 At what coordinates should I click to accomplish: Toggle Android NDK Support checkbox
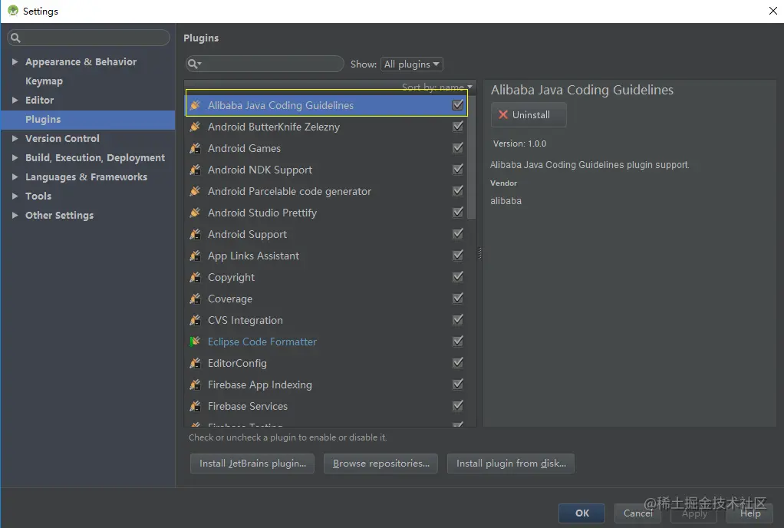pos(457,170)
